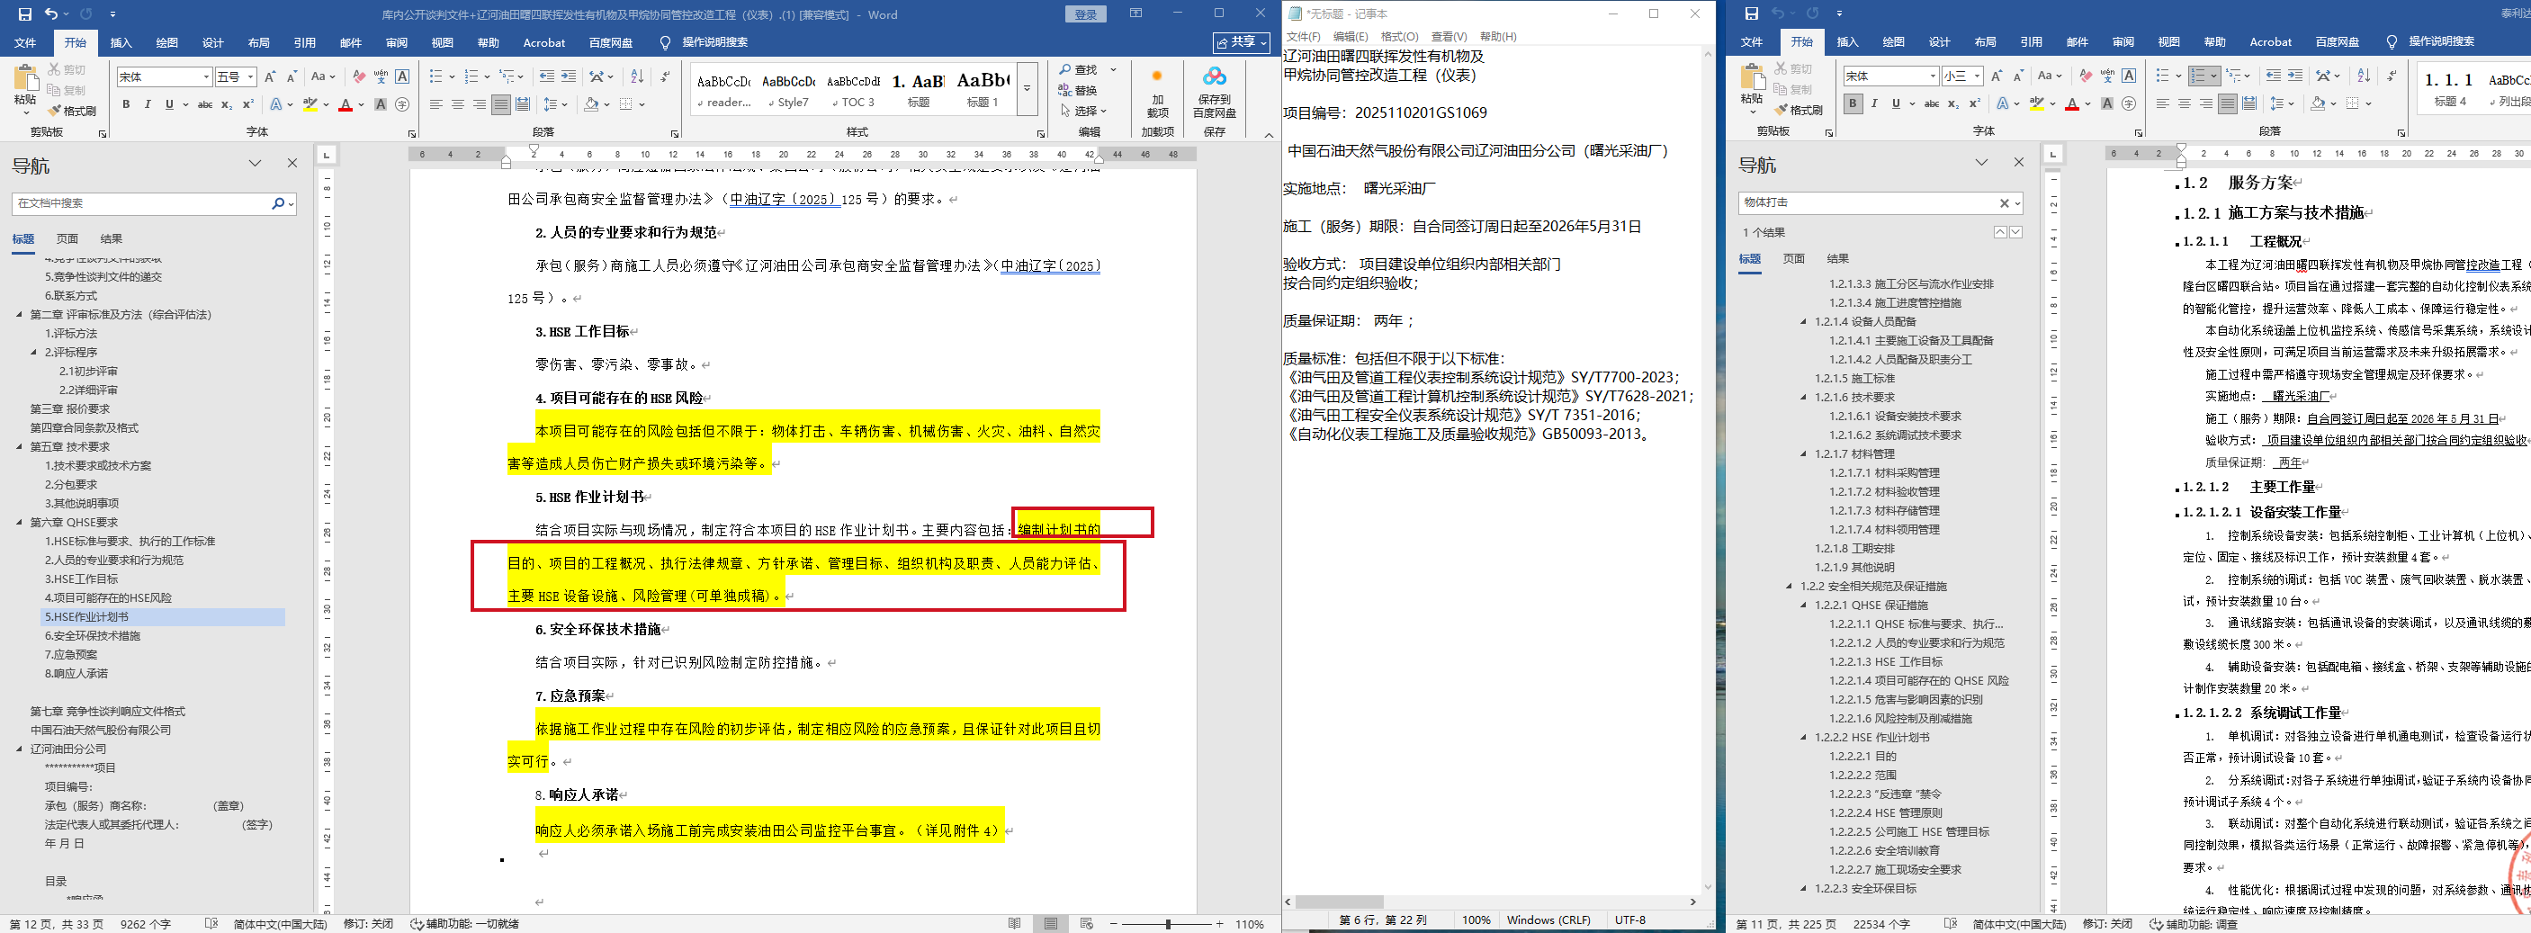Click the 保存到百度网盘 cloud icon in the left Word window
This screenshot has height=933, width=2531.
point(1215,76)
